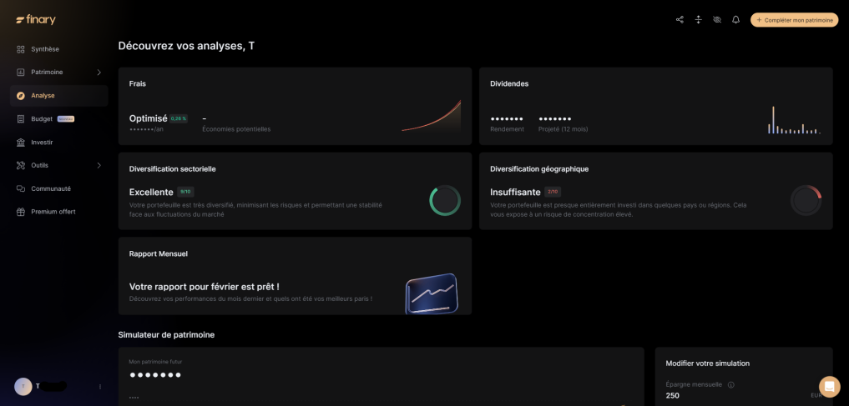Viewport: 849px width, 406px height.
Task: Open the three-dot menu next to profile
Action: pos(100,387)
